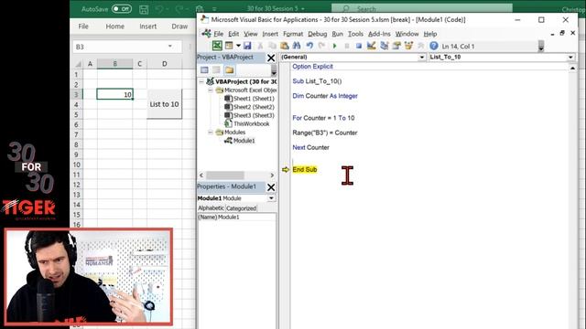Click the code window scroll up arrow
Image resolution: width=586 pixels, height=329 pixels.
[572, 68]
